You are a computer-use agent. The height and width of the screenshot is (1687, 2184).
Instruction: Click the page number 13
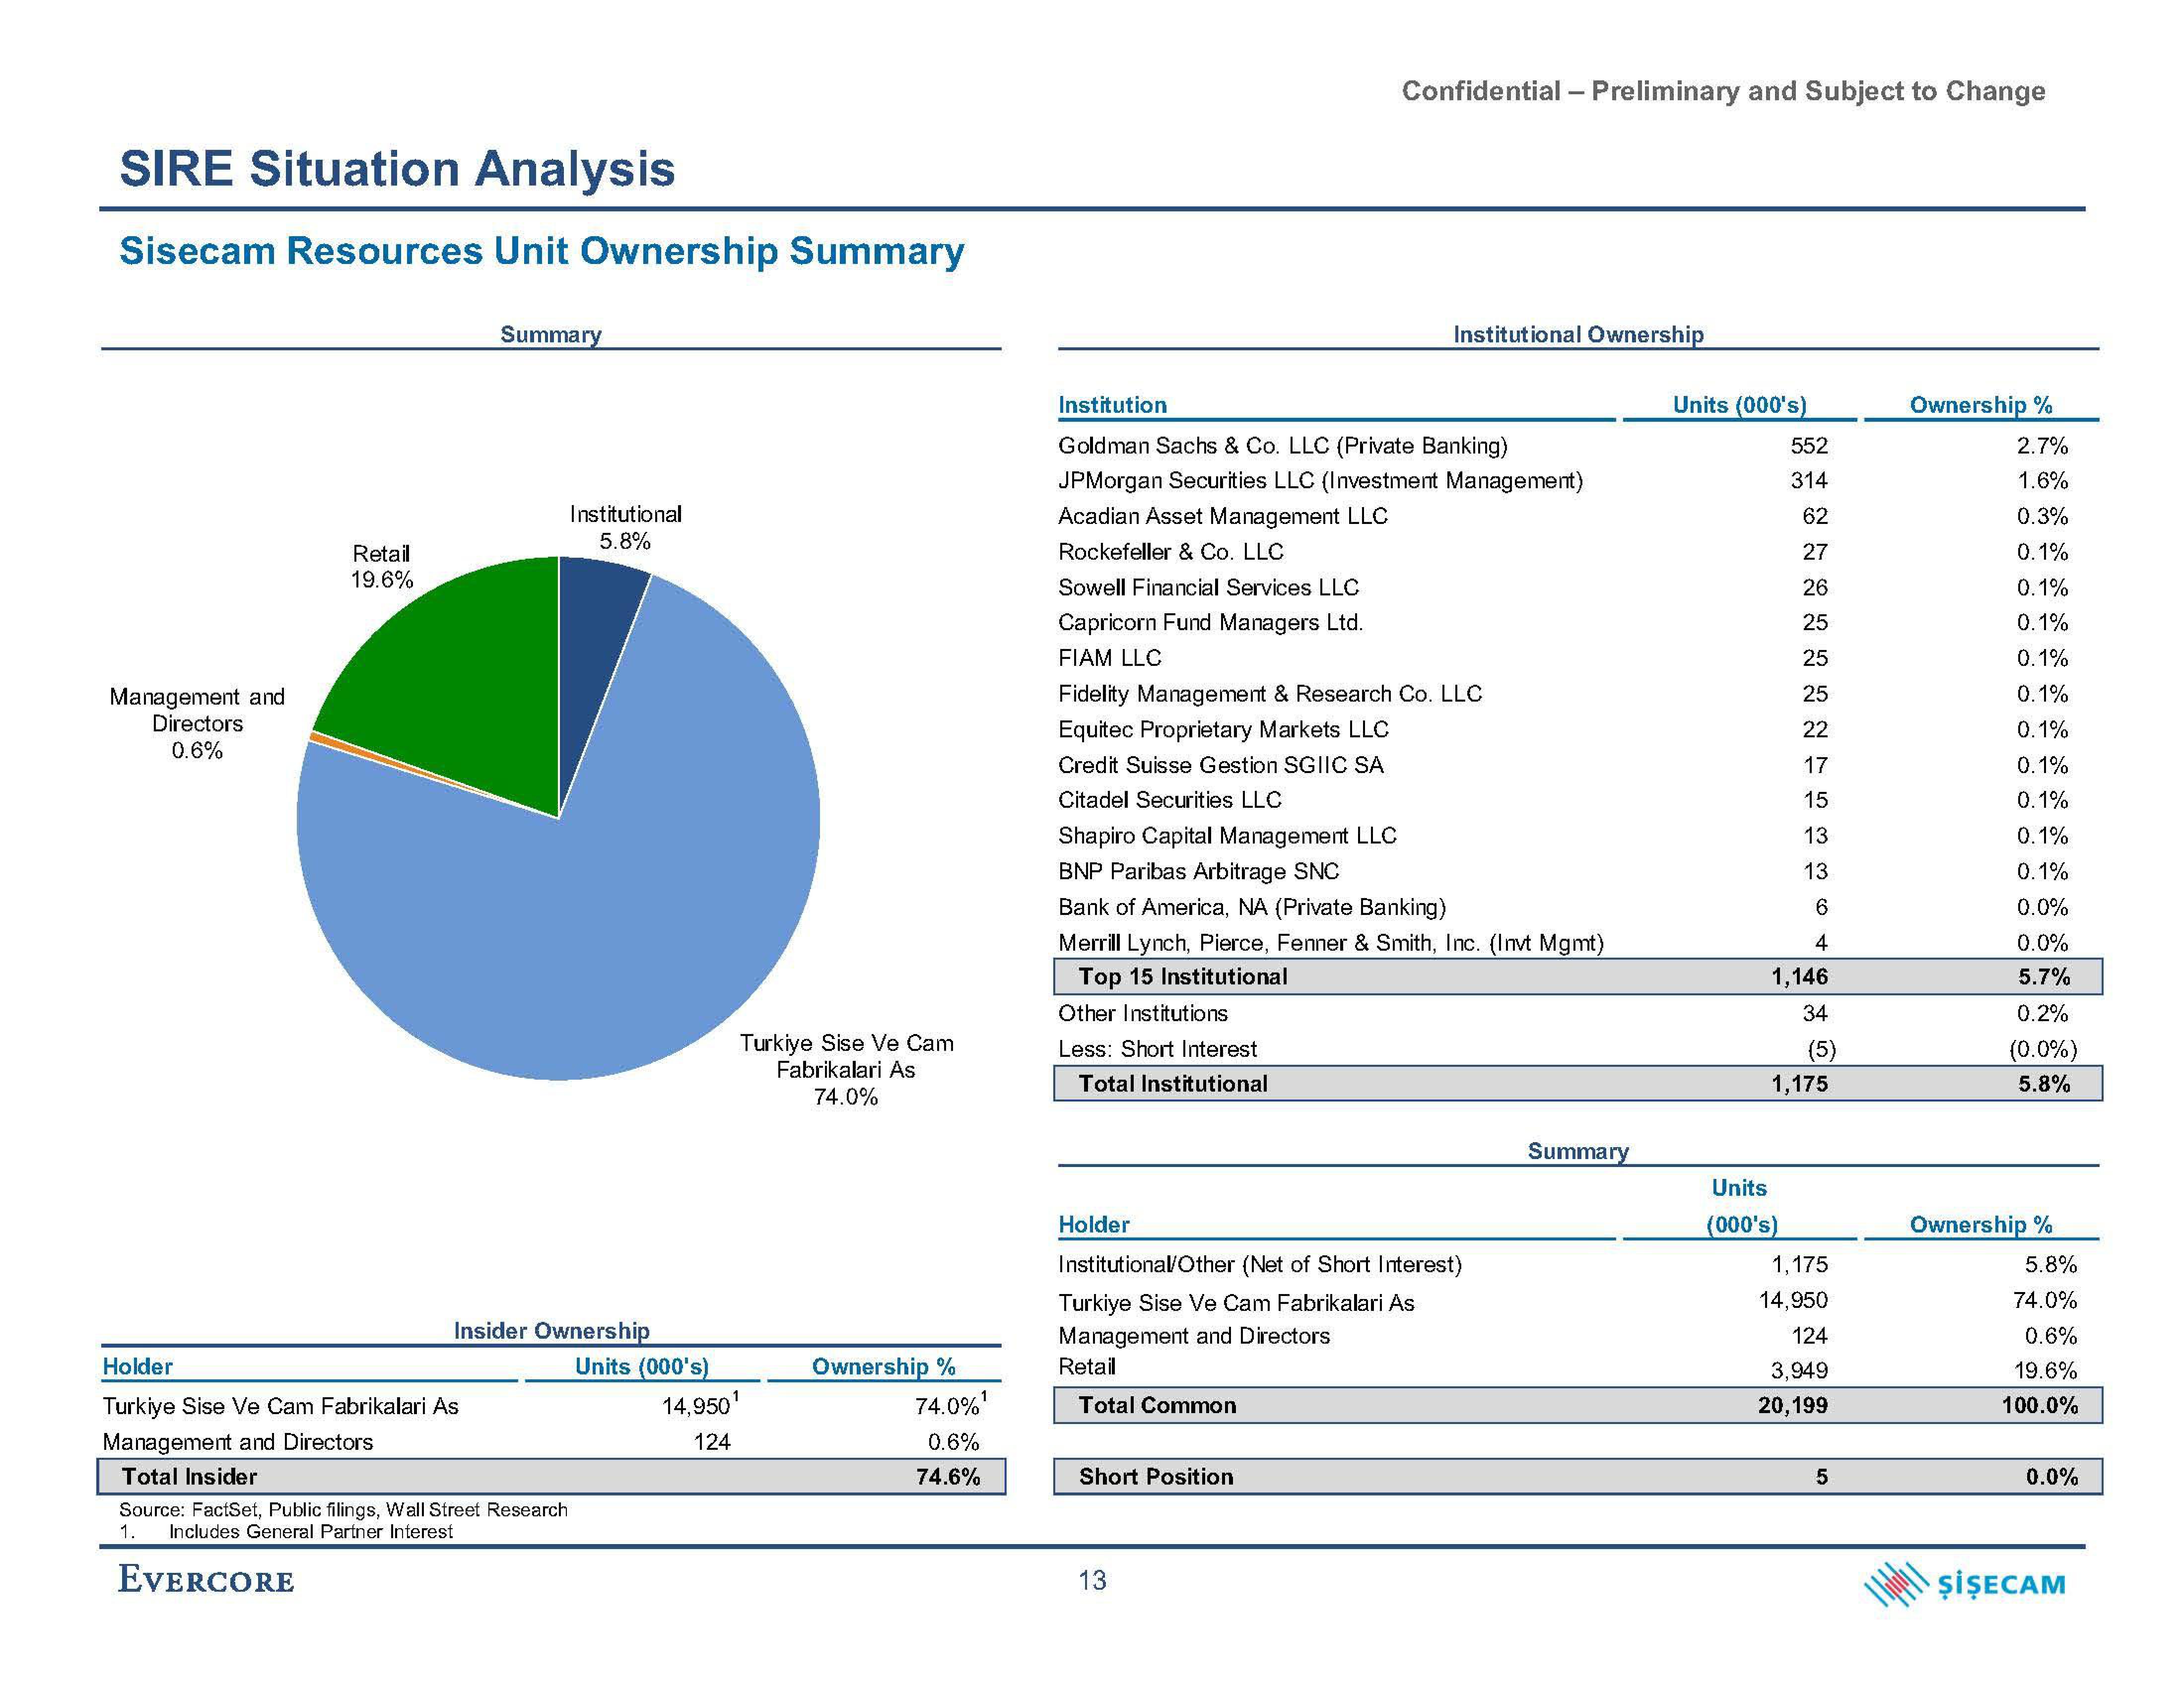pyautogui.click(x=1092, y=1581)
